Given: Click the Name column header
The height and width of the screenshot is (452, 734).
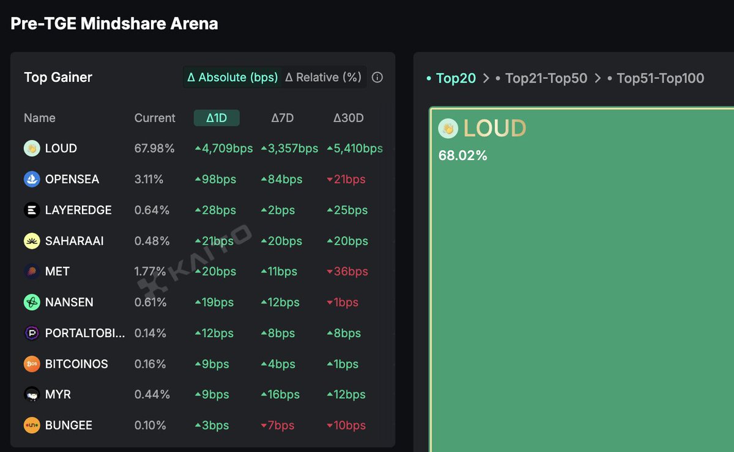Looking at the screenshot, I should point(40,118).
